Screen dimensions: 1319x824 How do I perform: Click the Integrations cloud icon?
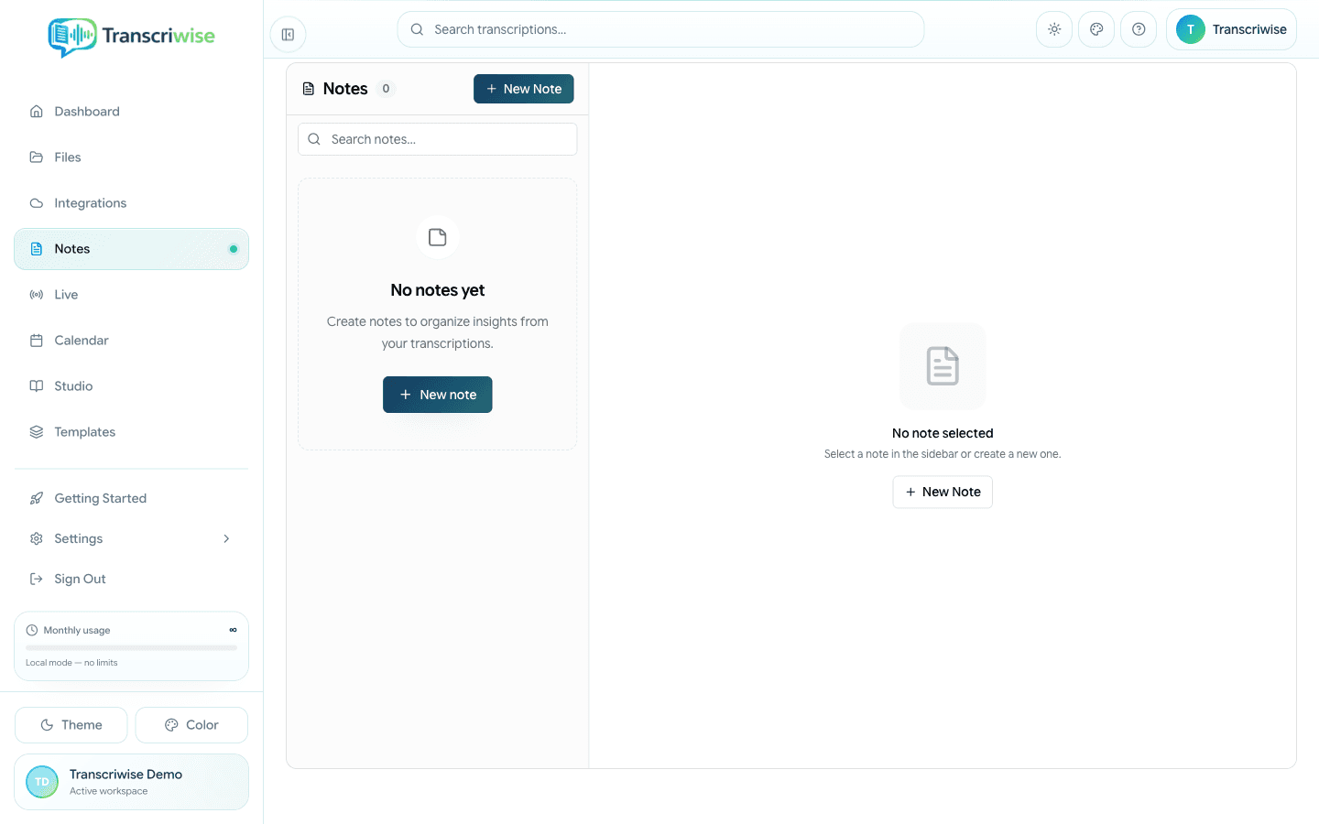(37, 203)
